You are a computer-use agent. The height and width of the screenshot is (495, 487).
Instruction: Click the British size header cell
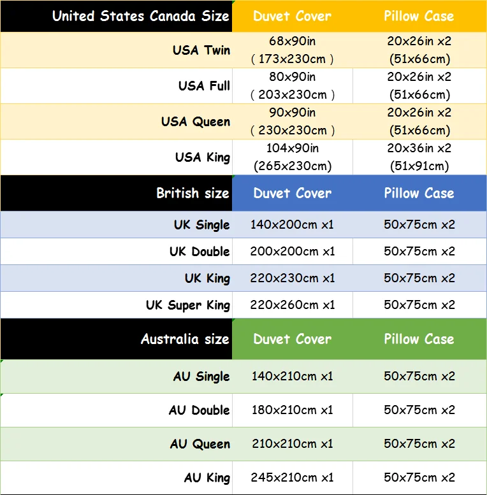(193, 193)
